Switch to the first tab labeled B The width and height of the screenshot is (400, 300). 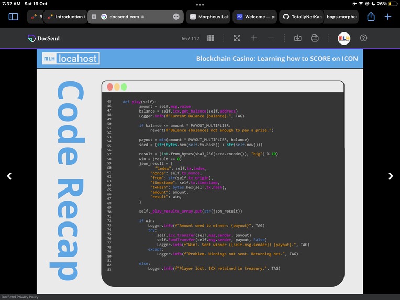click(x=35, y=17)
